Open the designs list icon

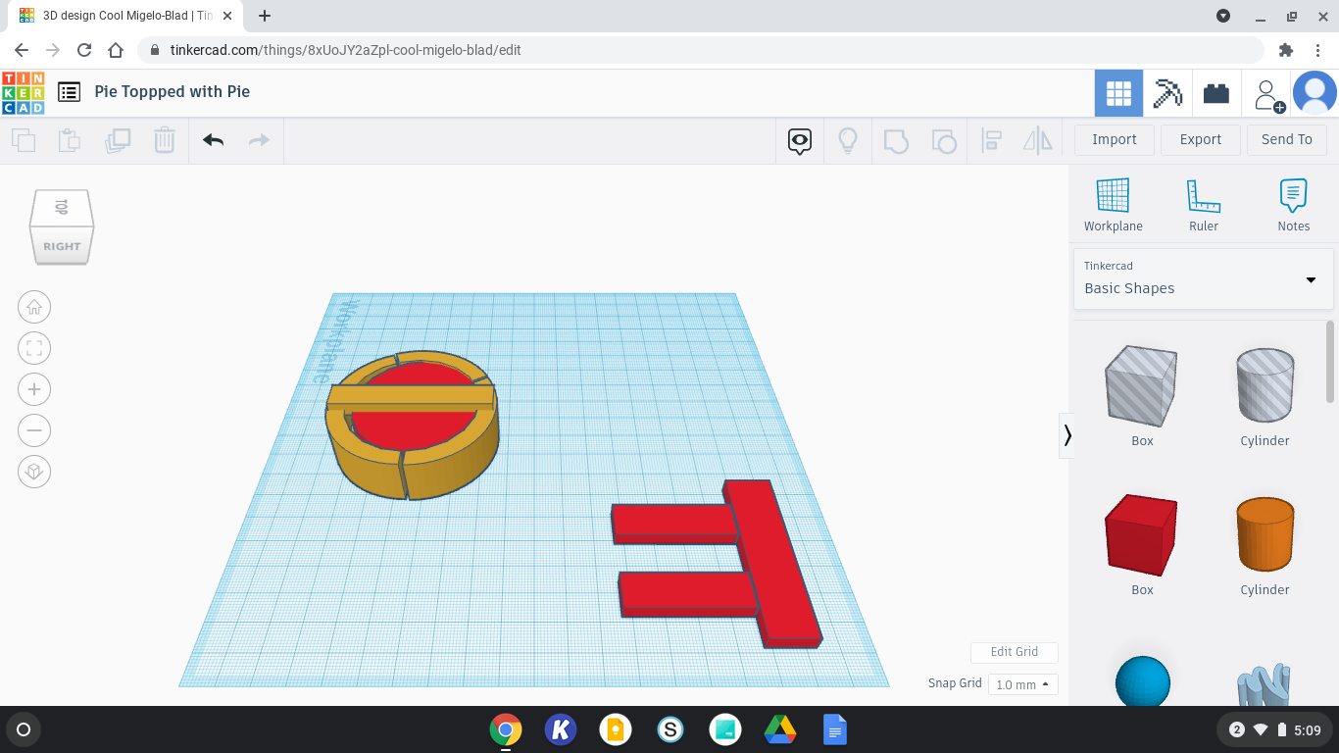69,92
